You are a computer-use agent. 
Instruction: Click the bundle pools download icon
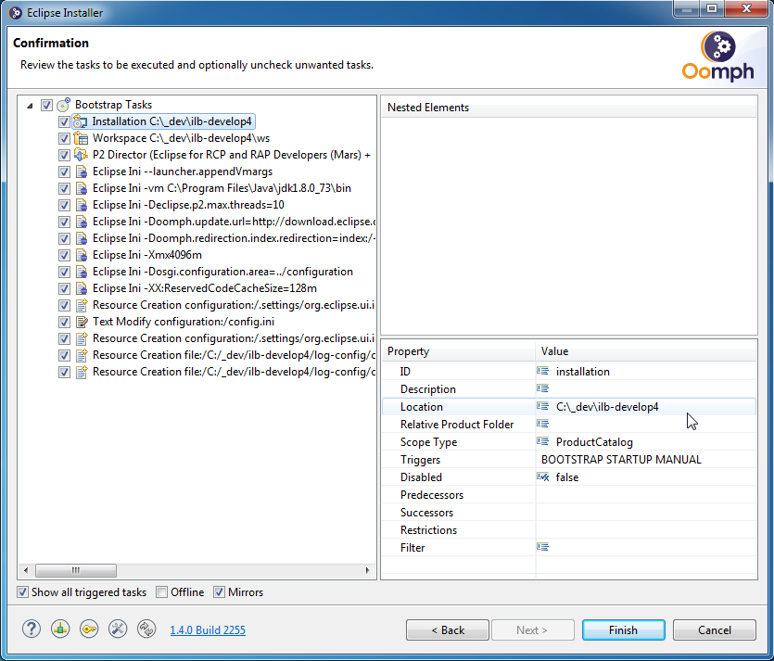pos(60,629)
